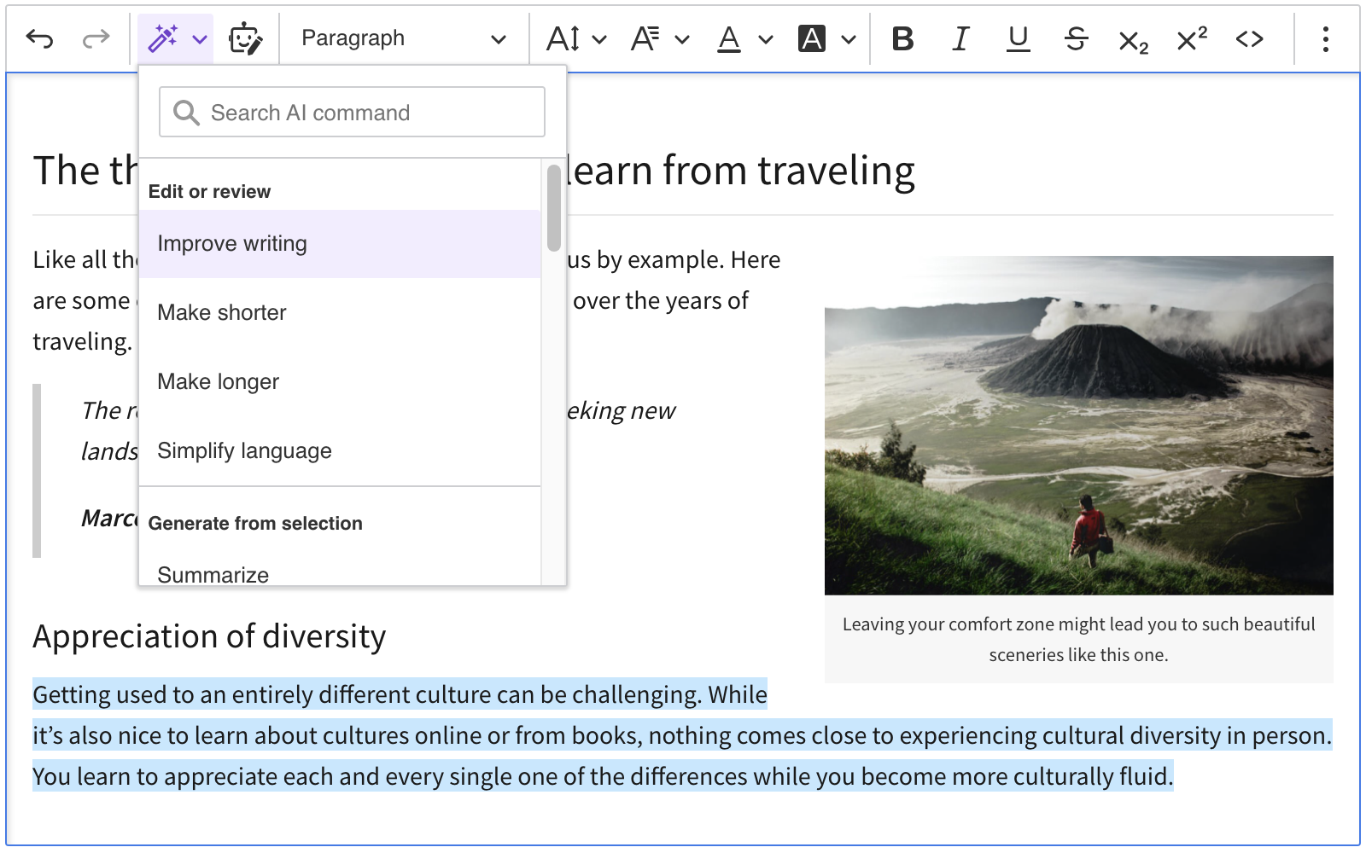This screenshot has width=1366, height=853.
Task: Toggle bold on the selected text
Action: (902, 38)
